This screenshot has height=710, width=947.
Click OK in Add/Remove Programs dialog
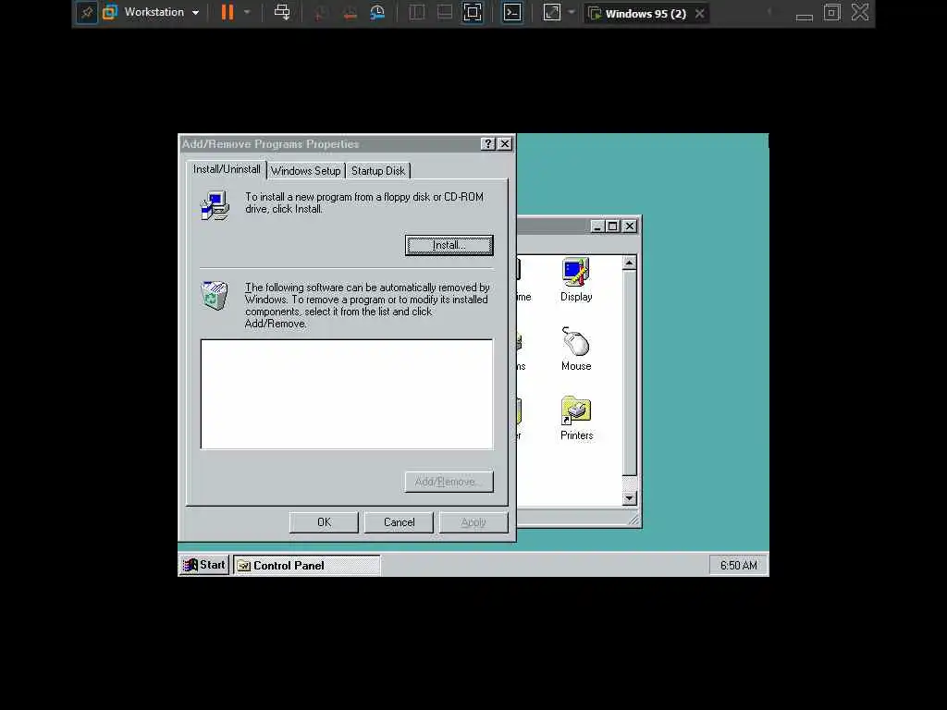tap(324, 522)
